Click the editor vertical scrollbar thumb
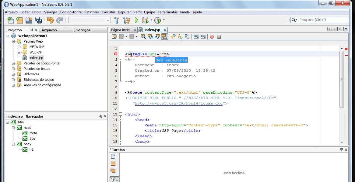 pos(342,79)
